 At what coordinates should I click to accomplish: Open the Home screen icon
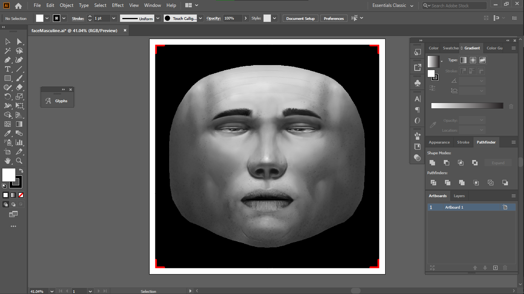18,6
